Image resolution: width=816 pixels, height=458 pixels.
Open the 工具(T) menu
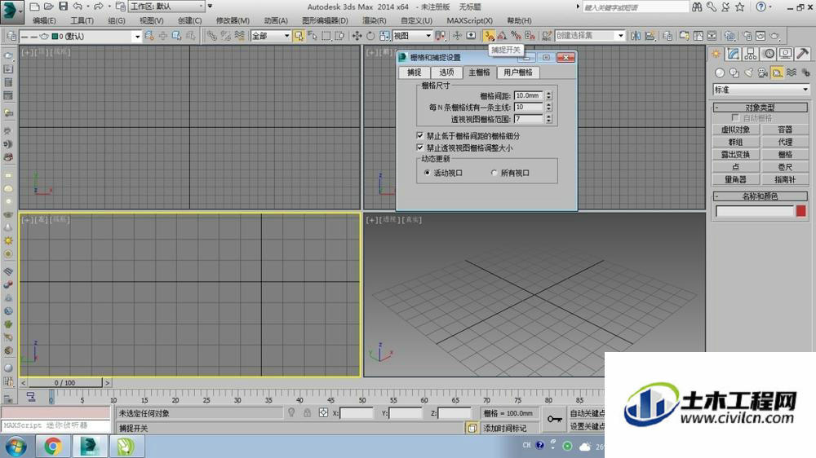pyautogui.click(x=82, y=21)
